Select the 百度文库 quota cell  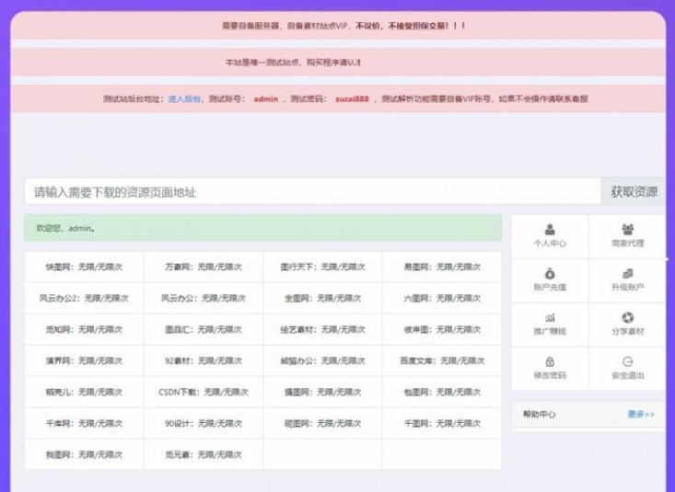[442, 360]
